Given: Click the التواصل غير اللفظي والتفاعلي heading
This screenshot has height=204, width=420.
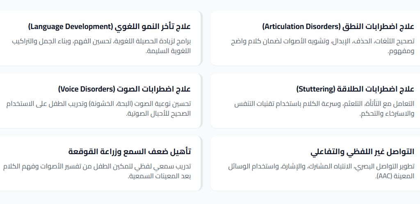Looking at the screenshot, I should pyautogui.click(x=363, y=152).
